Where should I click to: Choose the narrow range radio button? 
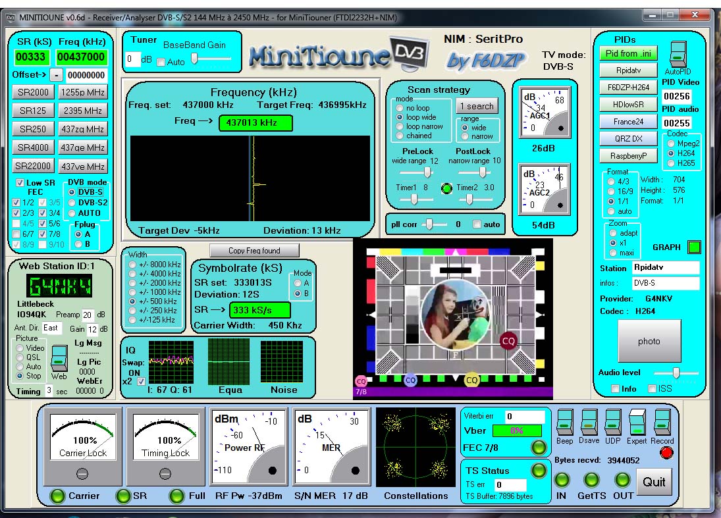tap(465, 136)
